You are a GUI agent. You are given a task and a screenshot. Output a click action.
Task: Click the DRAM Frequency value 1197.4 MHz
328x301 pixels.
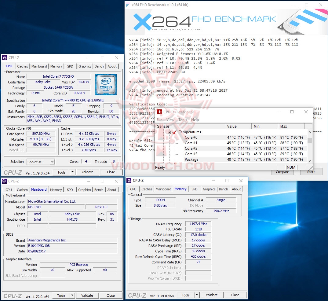coord(198,224)
